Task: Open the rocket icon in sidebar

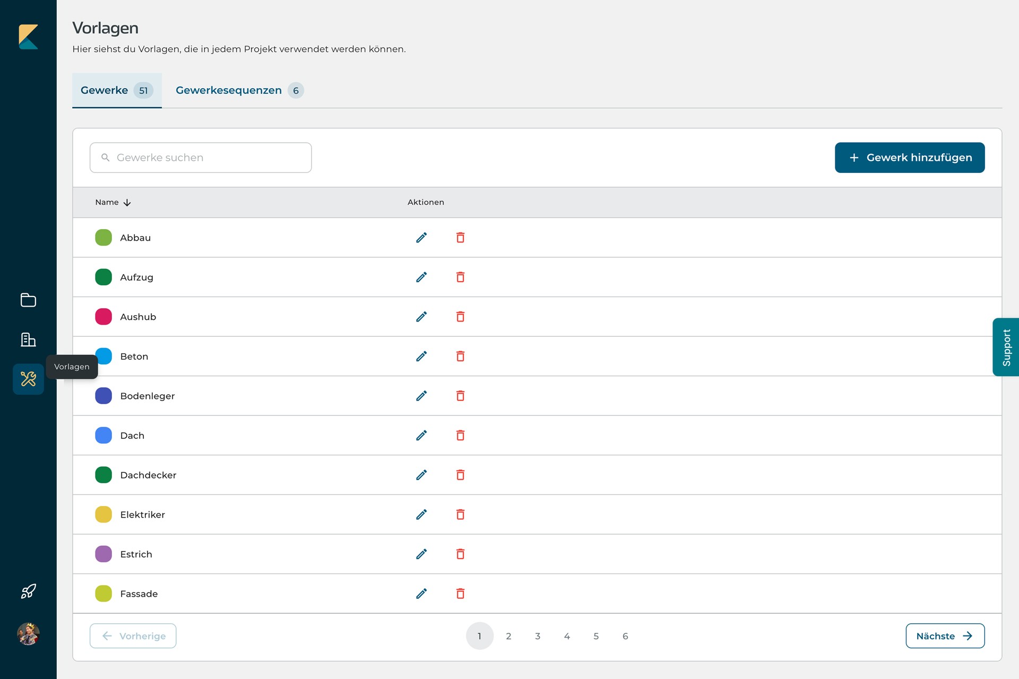Action: click(x=28, y=591)
